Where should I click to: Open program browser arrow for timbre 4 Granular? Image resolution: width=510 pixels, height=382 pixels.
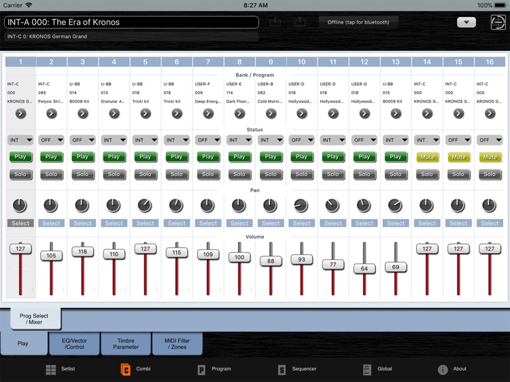[114, 114]
